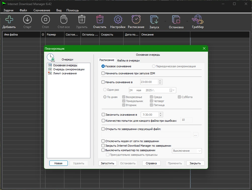The image size is (252, 190).
Task: Click the Добавить (add URL) toolbar icon
Action: (x=9, y=19)
